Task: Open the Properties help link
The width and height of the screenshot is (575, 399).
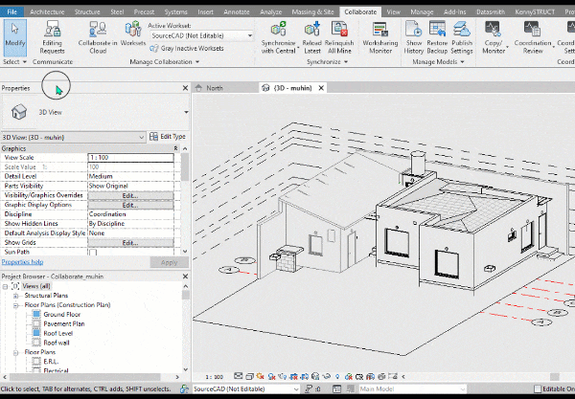Action: (22, 262)
